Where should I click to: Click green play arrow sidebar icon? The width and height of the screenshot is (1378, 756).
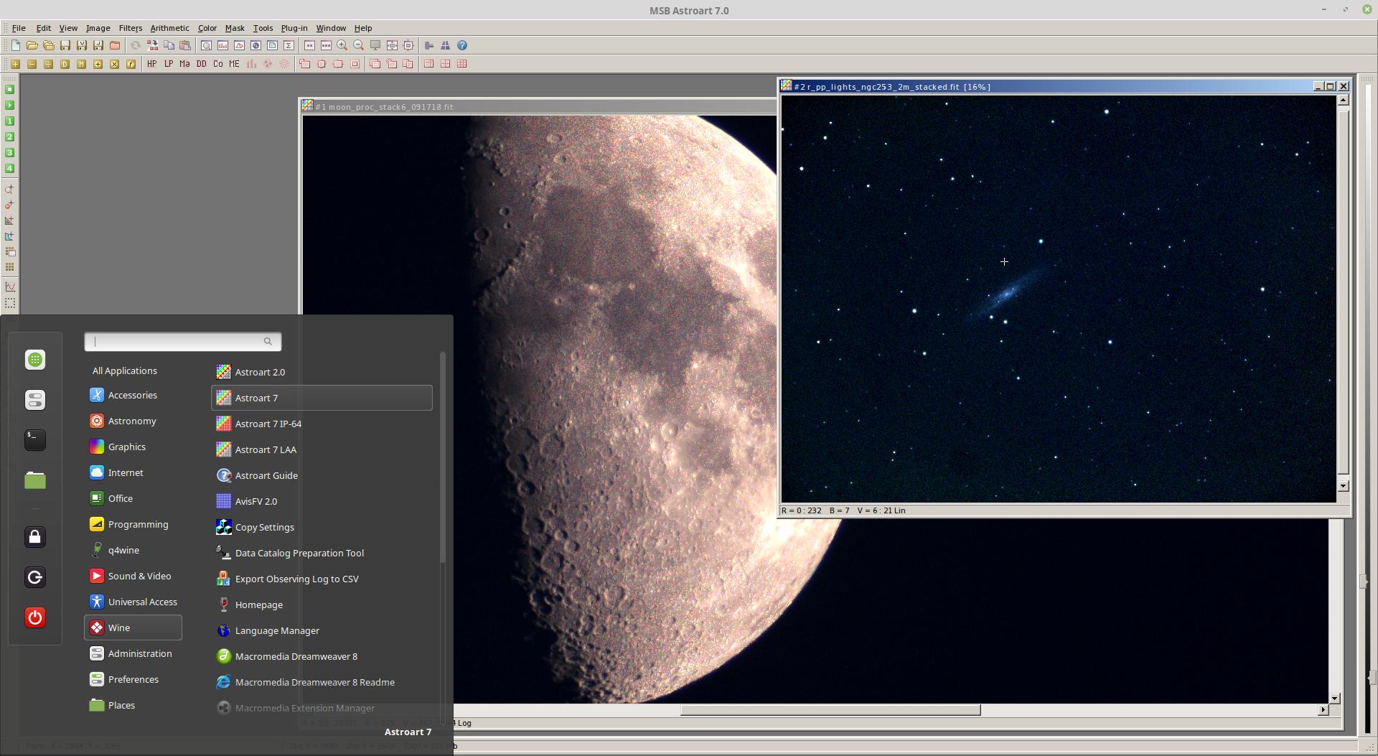click(9, 106)
